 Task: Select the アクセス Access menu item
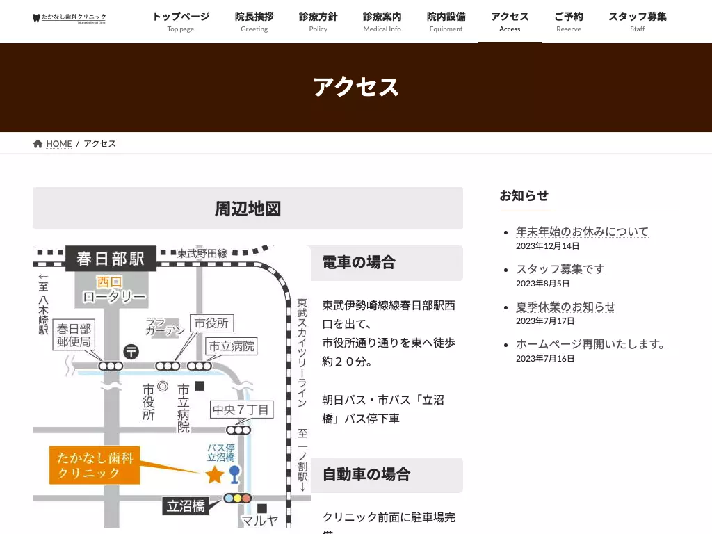click(510, 22)
